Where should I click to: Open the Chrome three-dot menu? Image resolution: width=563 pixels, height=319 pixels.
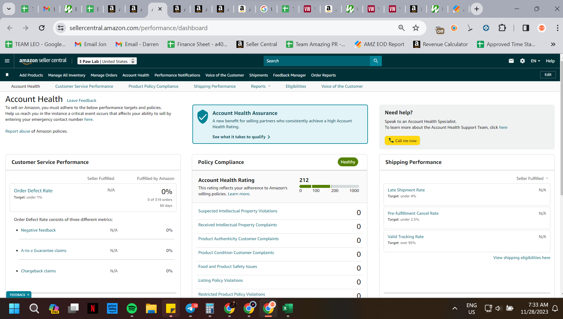tap(557, 28)
